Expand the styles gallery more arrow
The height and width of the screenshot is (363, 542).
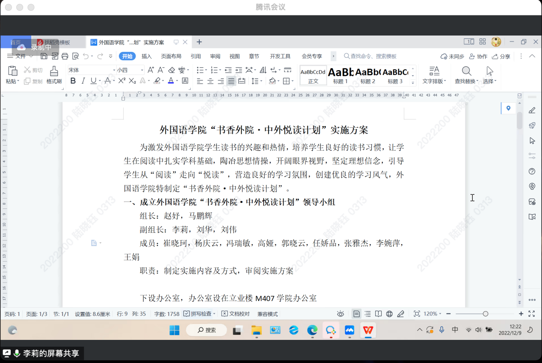coord(413,82)
